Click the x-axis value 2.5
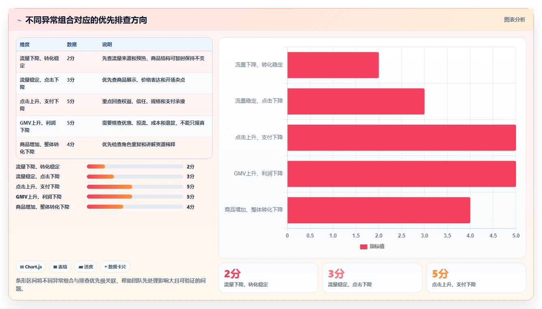 (x=402, y=236)
